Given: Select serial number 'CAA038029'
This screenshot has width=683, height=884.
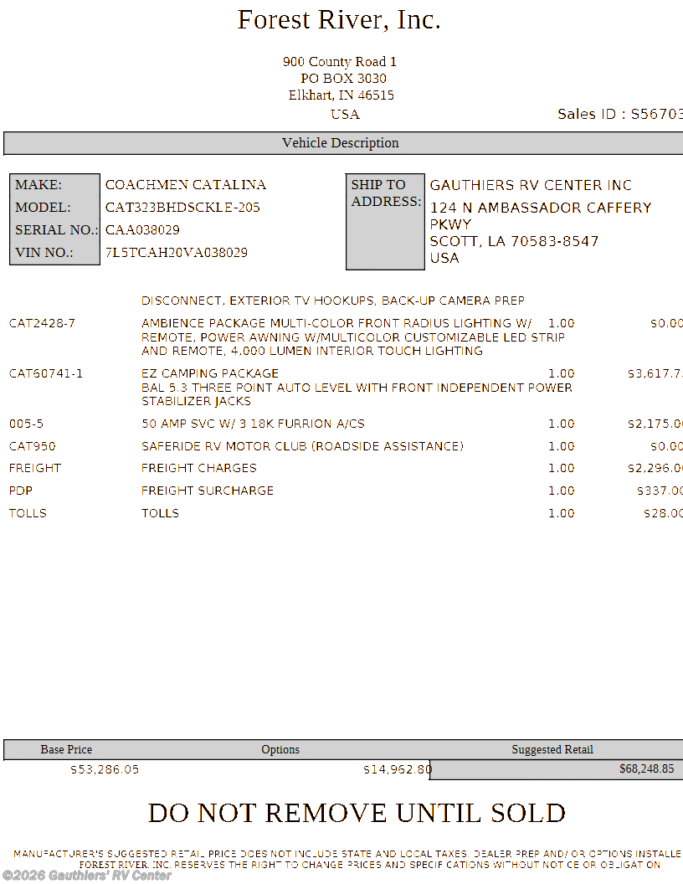Looking at the screenshot, I should pyautogui.click(x=142, y=230).
